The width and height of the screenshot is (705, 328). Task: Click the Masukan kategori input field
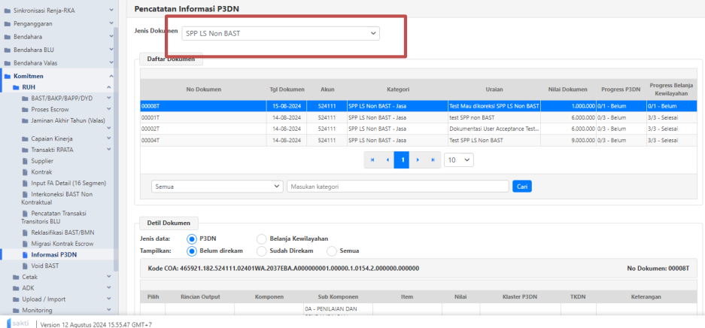tap(397, 186)
